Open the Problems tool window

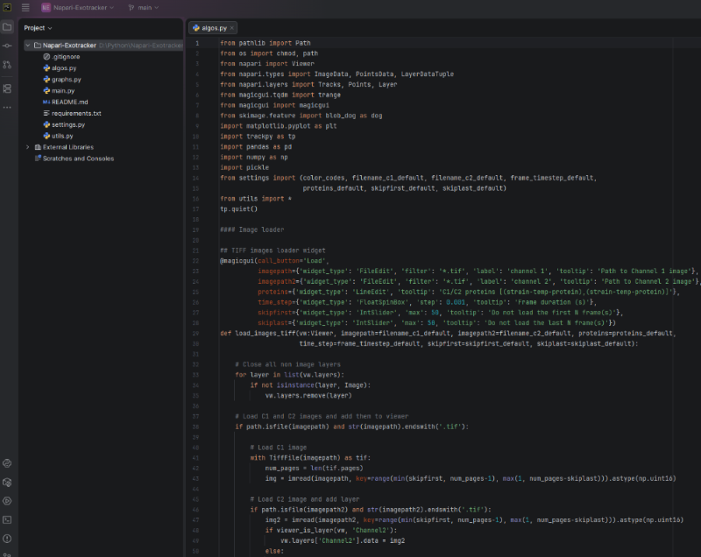coord(8,539)
